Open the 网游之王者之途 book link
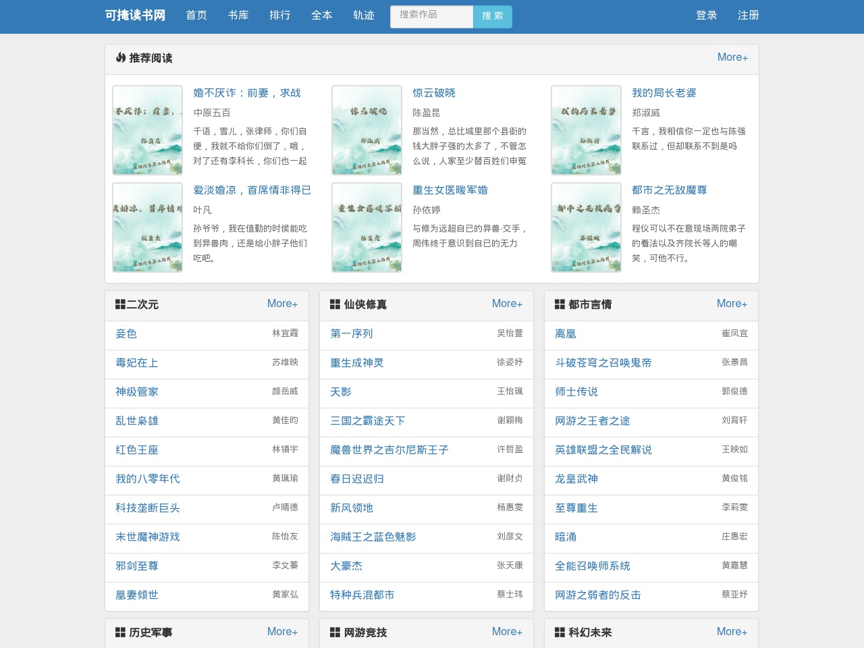Viewport: 864px width, 648px height. pyautogui.click(x=593, y=421)
